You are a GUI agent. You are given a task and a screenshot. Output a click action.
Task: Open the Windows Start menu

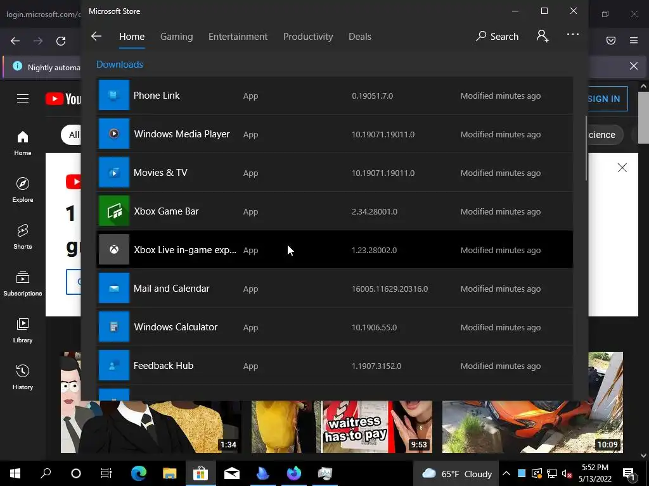coord(15,473)
